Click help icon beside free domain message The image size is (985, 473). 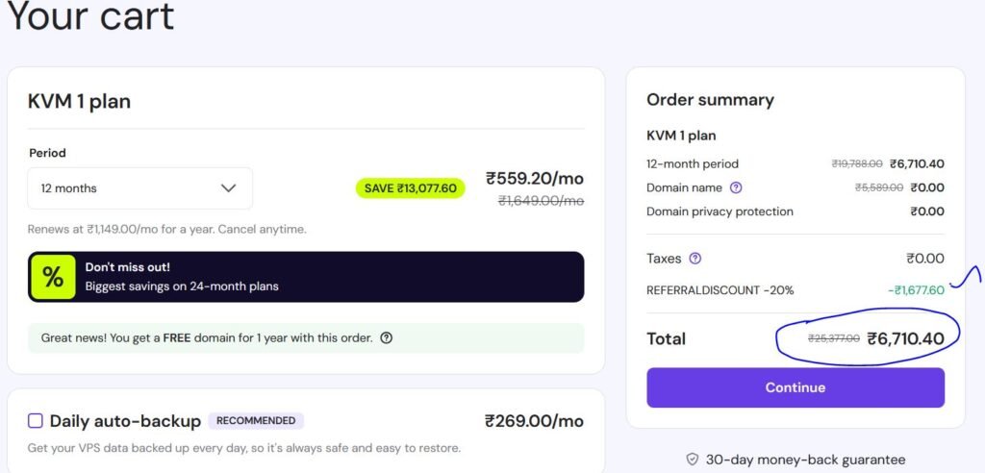click(x=387, y=338)
